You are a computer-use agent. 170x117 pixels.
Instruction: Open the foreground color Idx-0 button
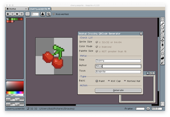coord(15,99)
